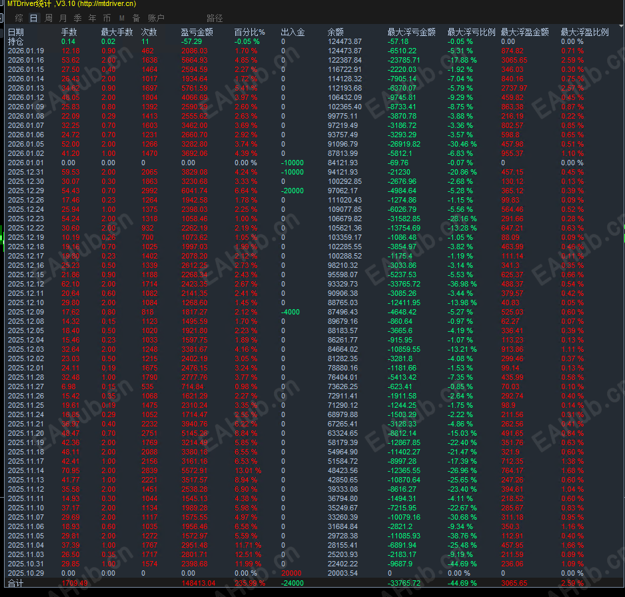
Task: Sort by the 次数 column header
Action: tap(149, 32)
